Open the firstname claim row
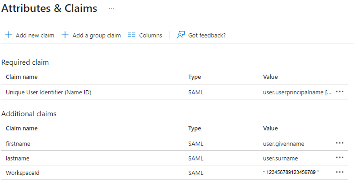358x185 pixels. coord(18,144)
